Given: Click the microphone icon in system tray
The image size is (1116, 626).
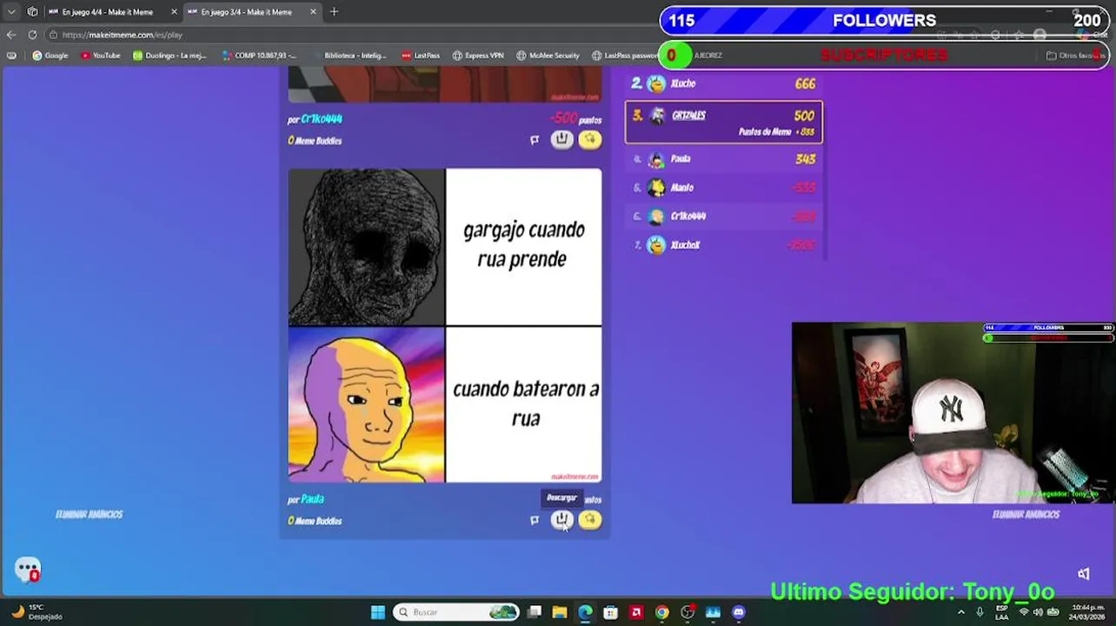Looking at the screenshot, I should [x=980, y=612].
